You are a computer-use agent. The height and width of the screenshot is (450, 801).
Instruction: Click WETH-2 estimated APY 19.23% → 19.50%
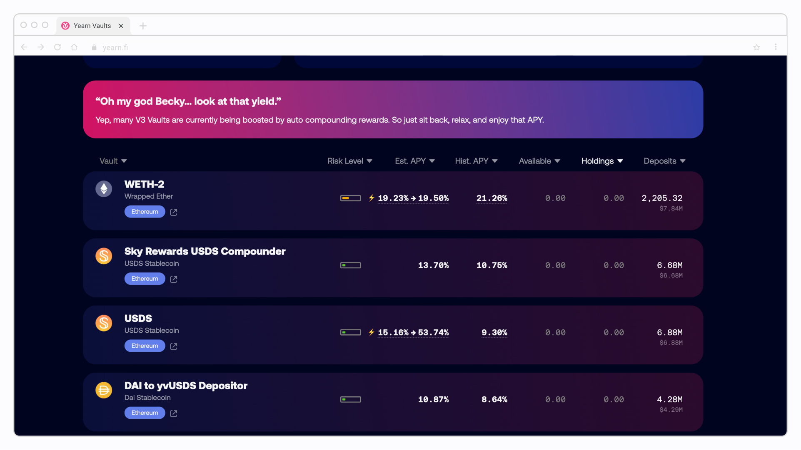click(x=413, y=198)
